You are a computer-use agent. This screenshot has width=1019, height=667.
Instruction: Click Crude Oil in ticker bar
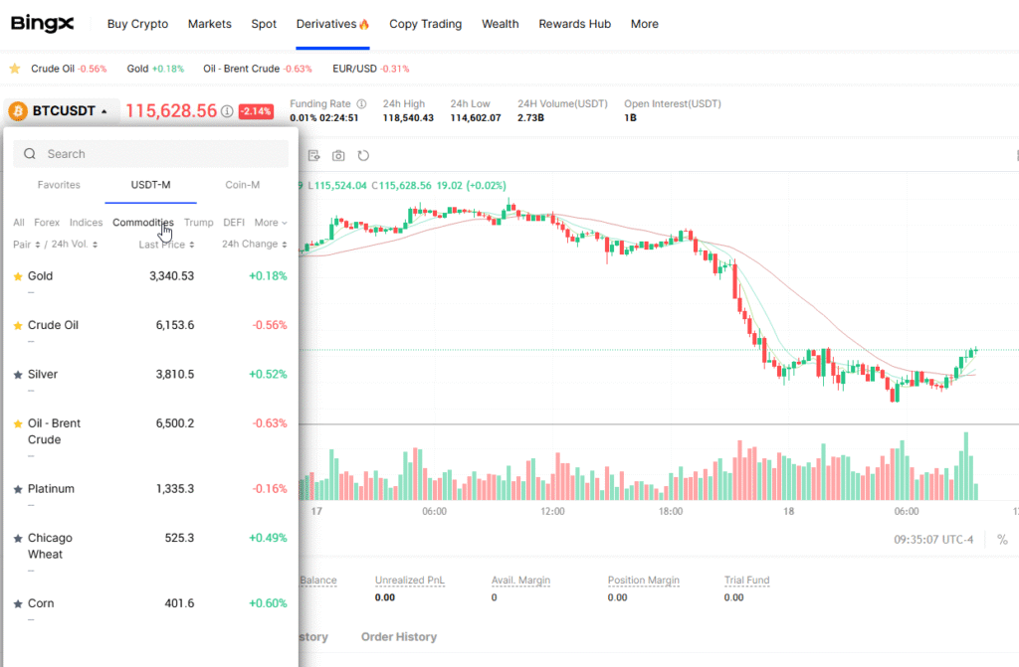click(69, 69)
